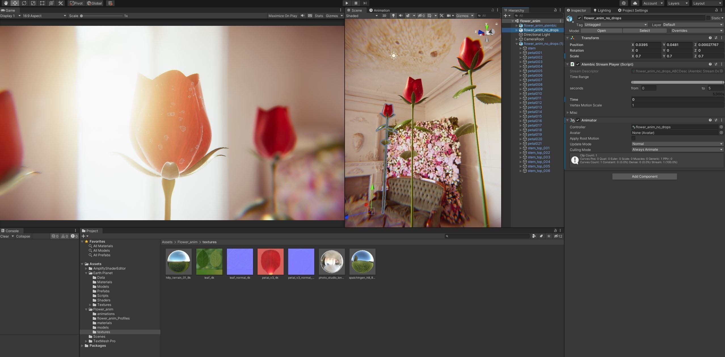Open Animator Controller object picker
The image size is (725, 357).
point(721,127)
